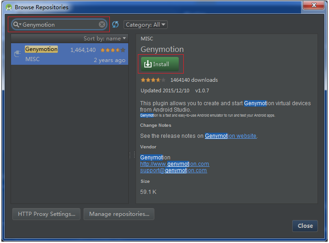Image resolution: width=329 pixels, height=243 pixels.
Task: Open HTTP Proxy Settings
Action: 46,214
